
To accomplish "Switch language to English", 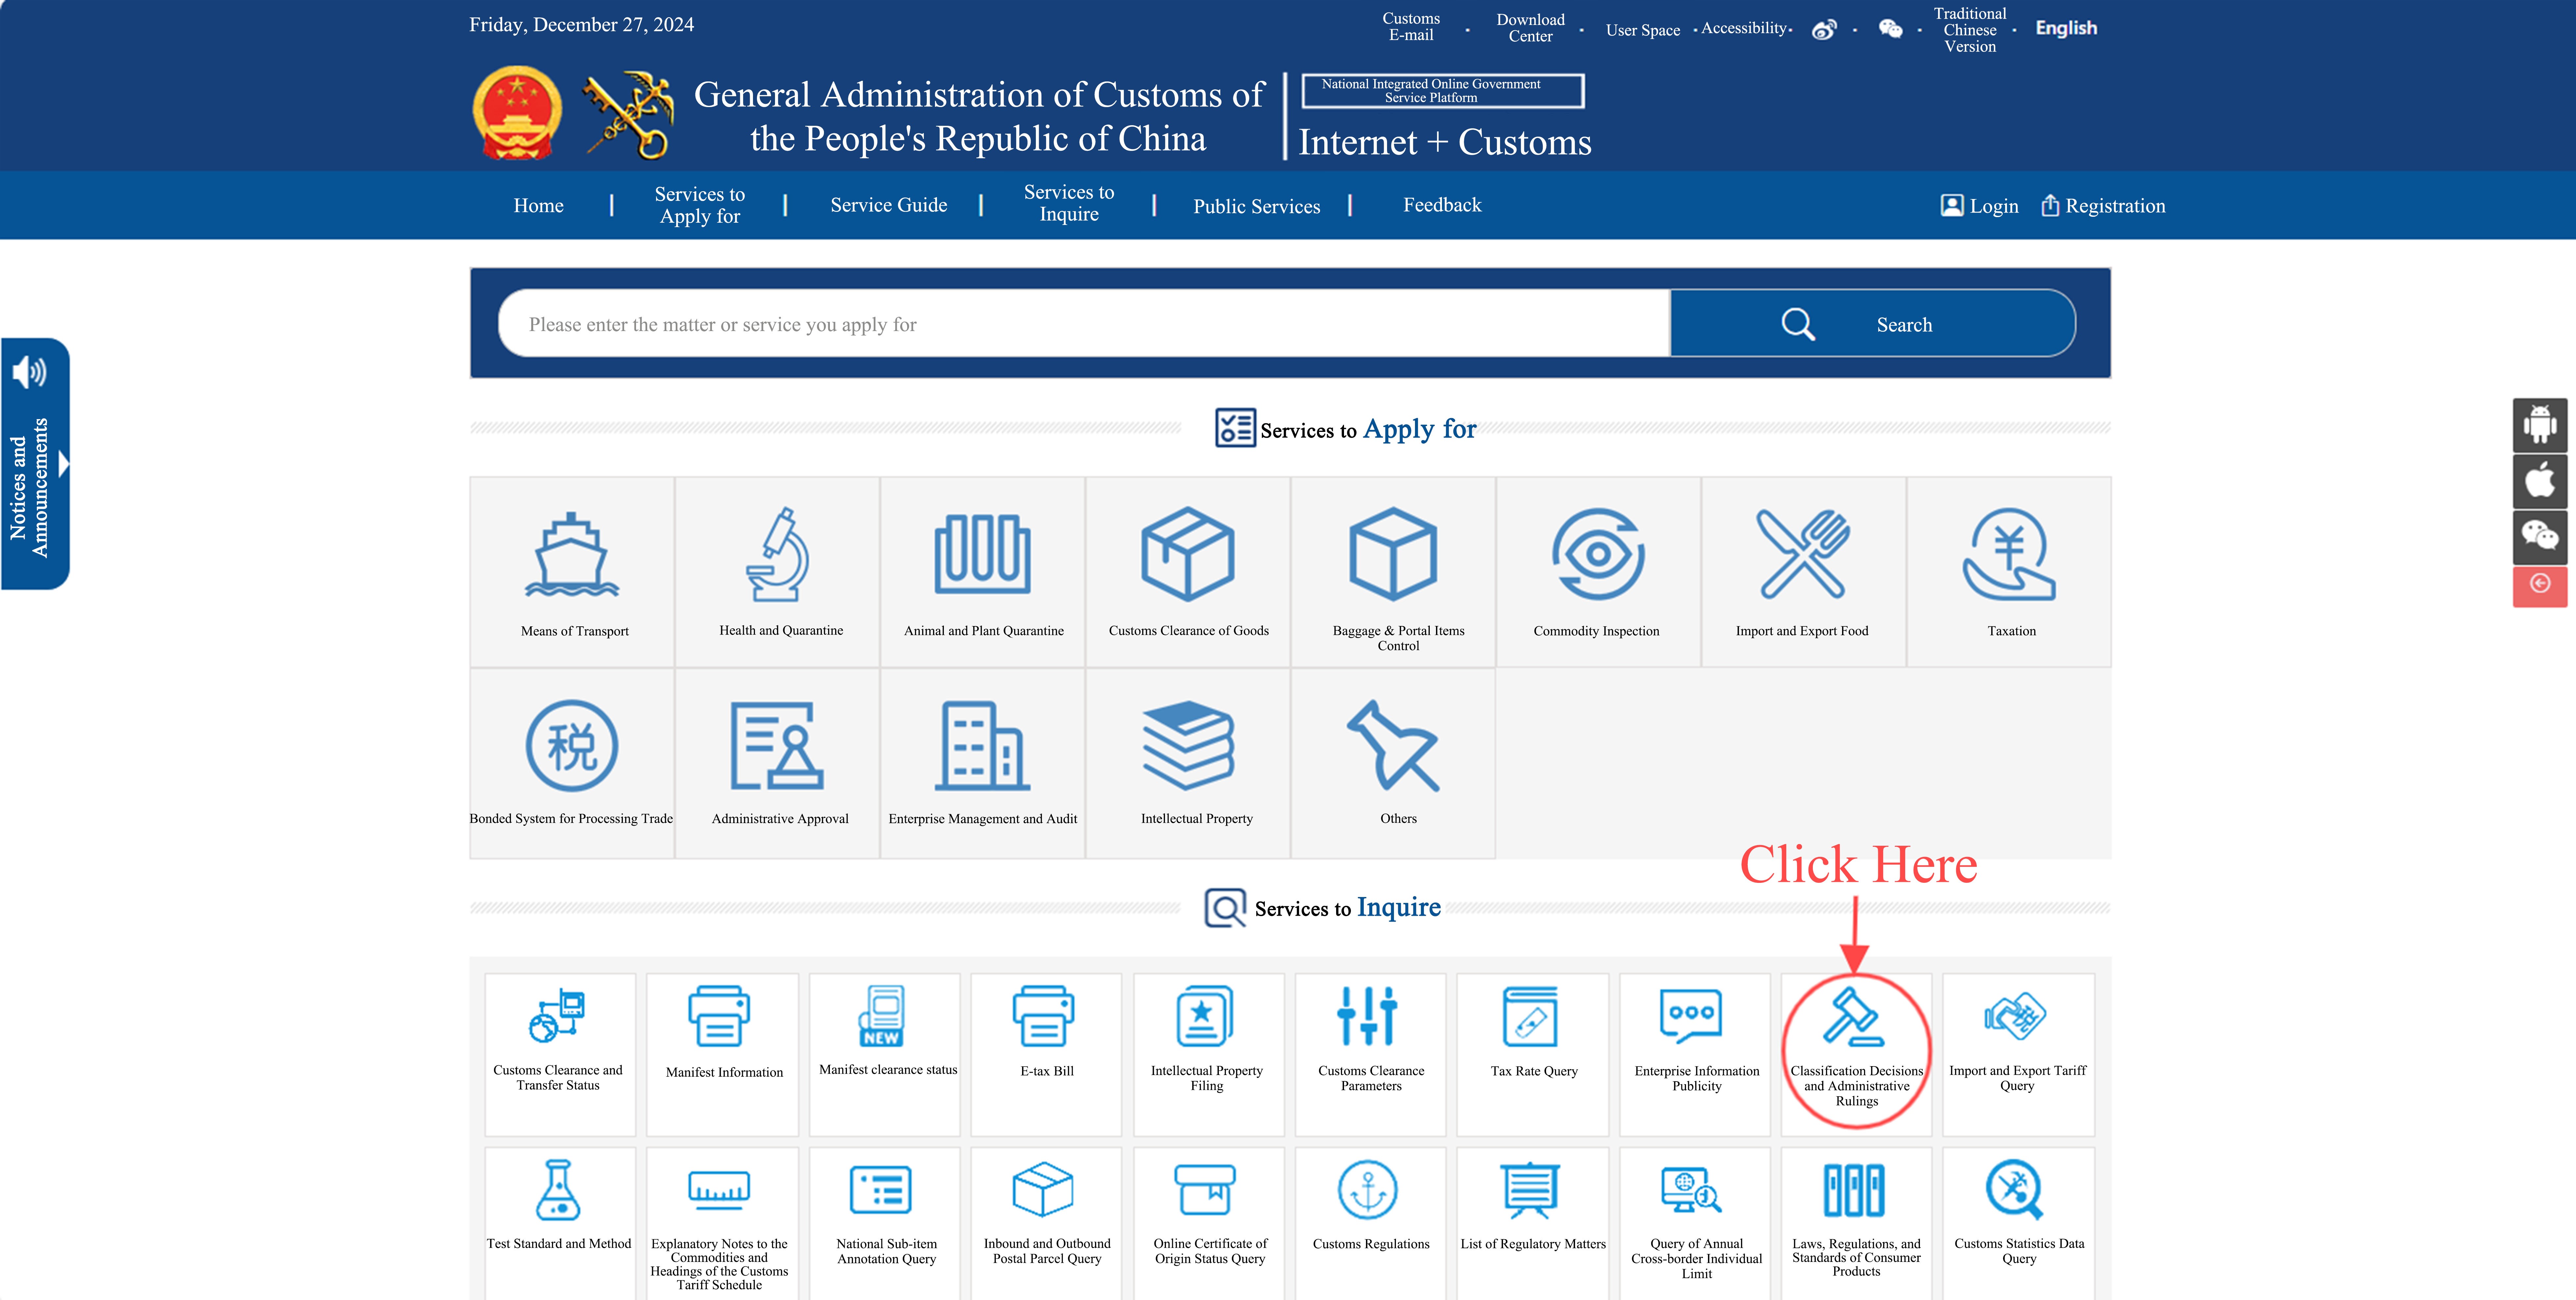I will [x=2066, y=28].
